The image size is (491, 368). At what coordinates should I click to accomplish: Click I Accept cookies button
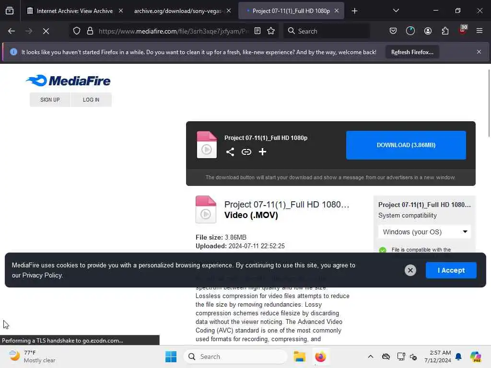451,270
